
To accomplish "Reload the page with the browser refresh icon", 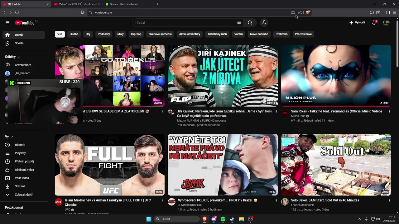I will pos(17,12).
